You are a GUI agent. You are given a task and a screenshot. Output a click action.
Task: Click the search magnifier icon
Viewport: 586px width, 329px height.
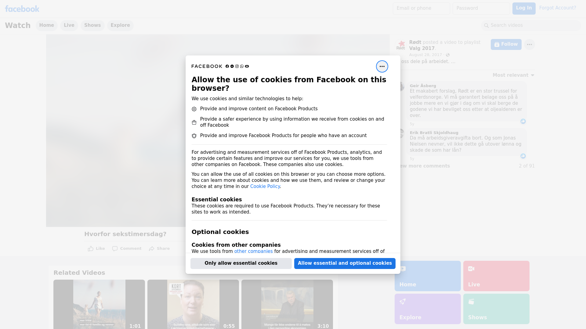(x=487, y=26)
